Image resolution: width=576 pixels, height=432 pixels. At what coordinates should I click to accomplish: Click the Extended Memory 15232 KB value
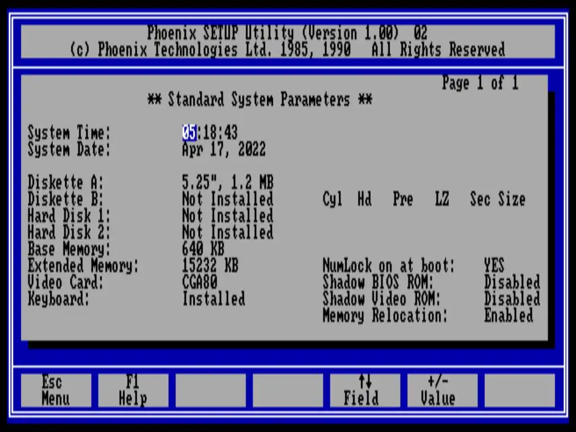click(210, 265)
